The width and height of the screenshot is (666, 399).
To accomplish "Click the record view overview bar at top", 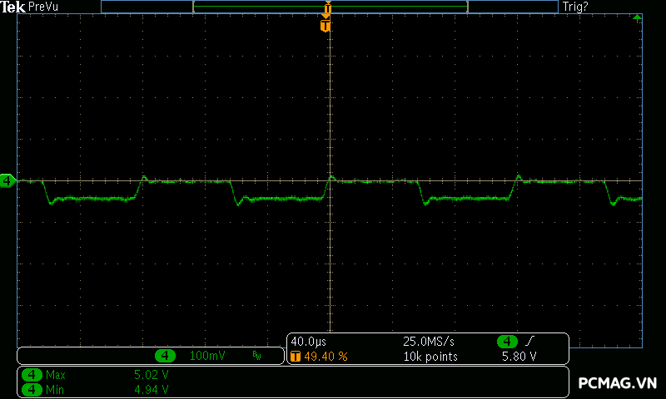I will click(x=330, y=7).
